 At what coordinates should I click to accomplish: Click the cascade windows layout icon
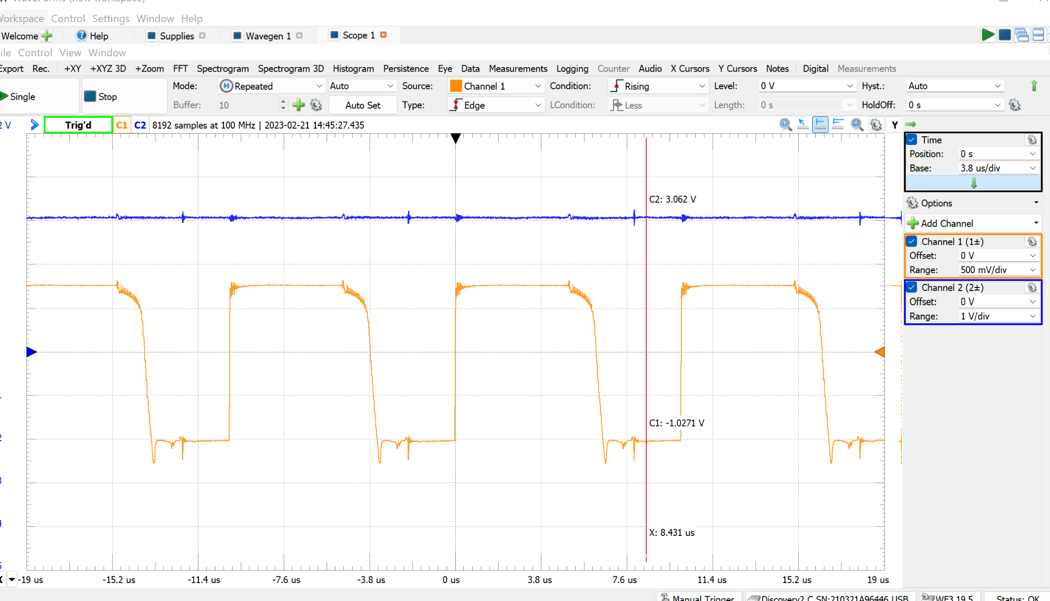[1022, 35]
